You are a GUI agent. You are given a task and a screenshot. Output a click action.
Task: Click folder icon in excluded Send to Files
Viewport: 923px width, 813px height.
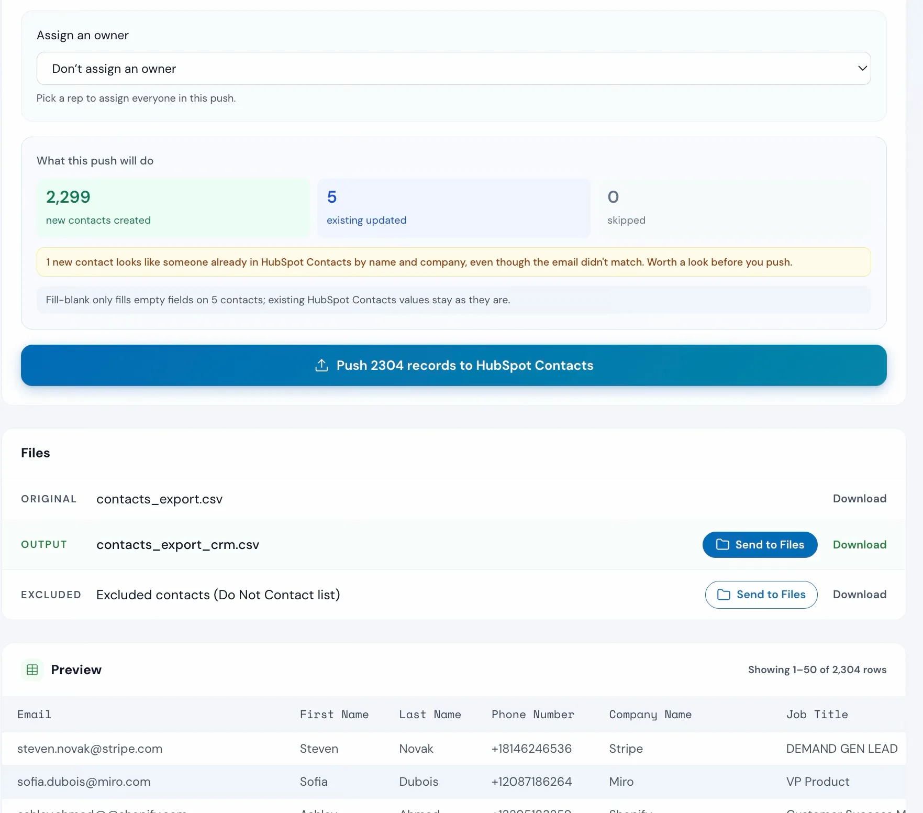(x=724, y=595)
